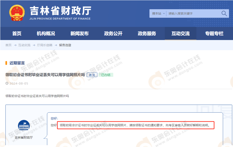Click the clock icon beside 2024-08-05

[7, 84]
